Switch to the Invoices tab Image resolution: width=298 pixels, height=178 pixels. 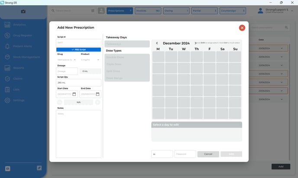click(148, 11)
